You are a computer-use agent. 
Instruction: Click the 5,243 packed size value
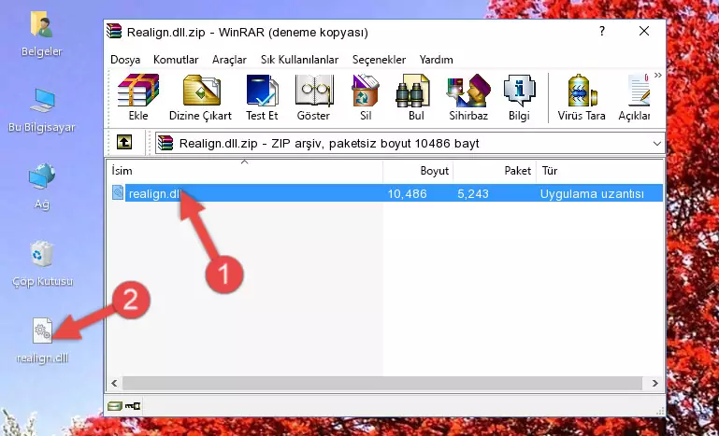pyautogui.click(x=473, y=194)
